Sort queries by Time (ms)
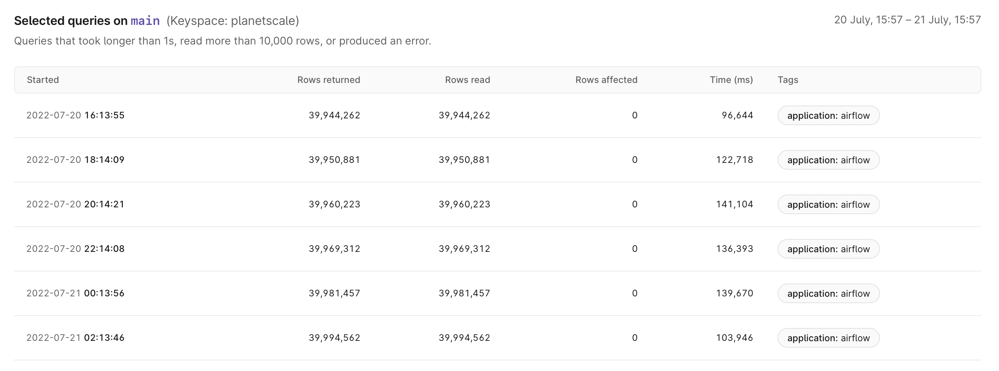Viewport: 999px width, 371px height. pos(731,80)
